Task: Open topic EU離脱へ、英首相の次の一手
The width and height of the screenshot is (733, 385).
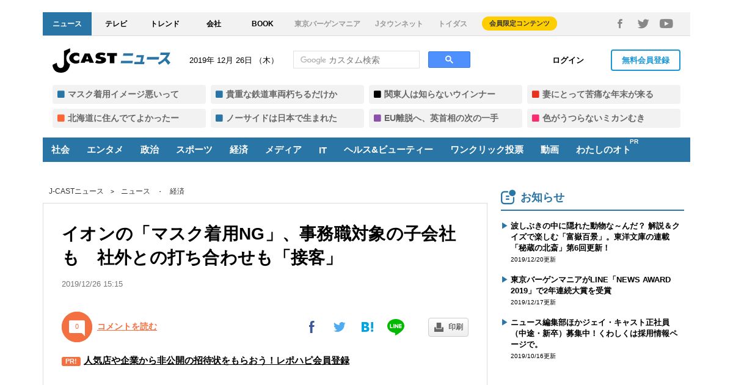Action: click(445, 118)
